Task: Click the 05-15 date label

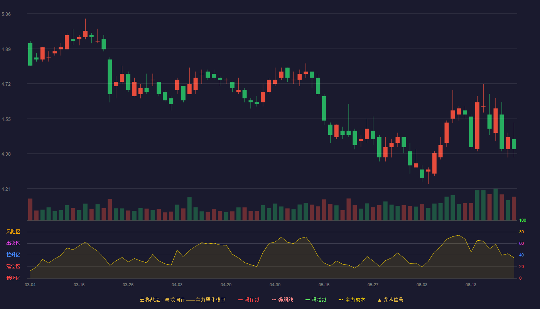Action: click(x=324, y=285)
